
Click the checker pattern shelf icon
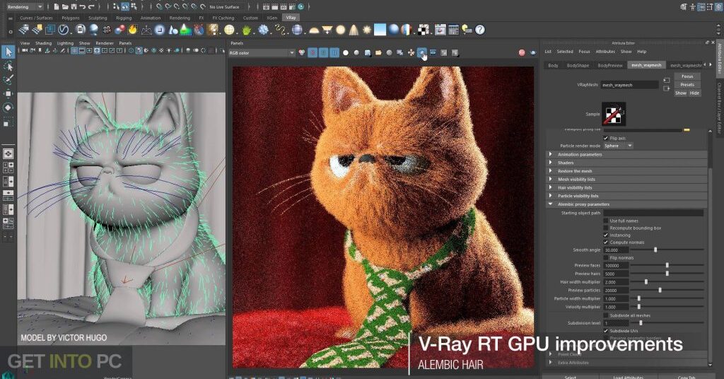pos(424,30)
